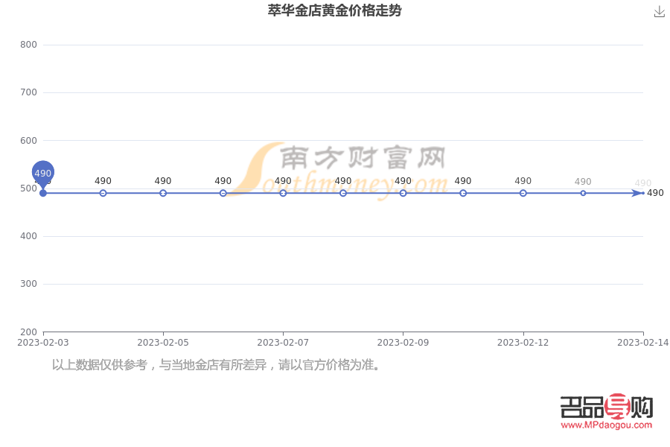670x447 pixels.
Task: Click the red marker balloon showing 490
Action: point(42,173)
